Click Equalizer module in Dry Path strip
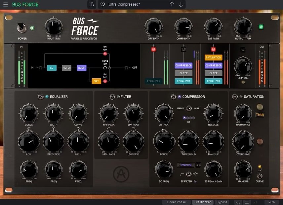 (x=154, y=81)
